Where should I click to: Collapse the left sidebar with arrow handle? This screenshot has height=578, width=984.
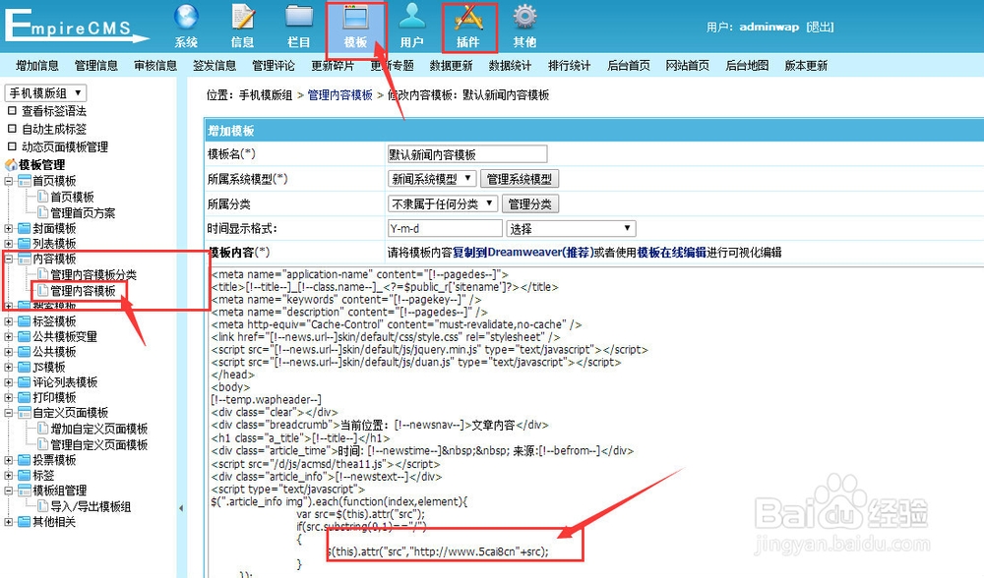pos(181,508)
